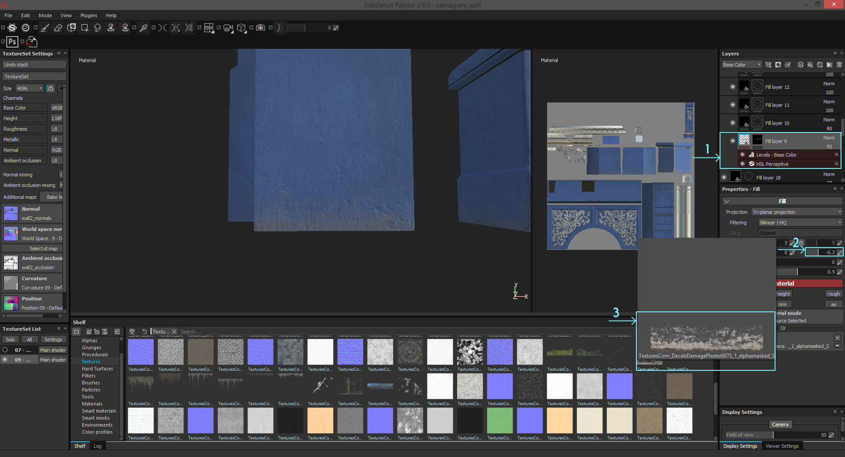Collapse the Fill properties section
845x457 pixels.
coord(727,201)
